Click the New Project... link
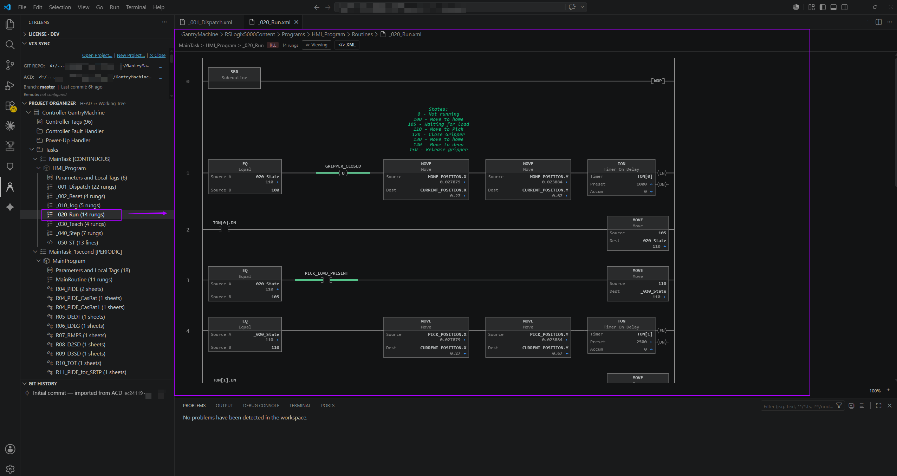Viewport: 897px width, 476px height. [x=131, y=55]
